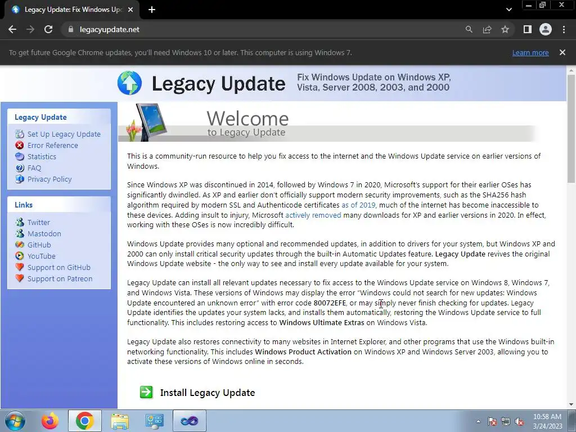
Task: Open the Learn more link
Action: point(530,52)
